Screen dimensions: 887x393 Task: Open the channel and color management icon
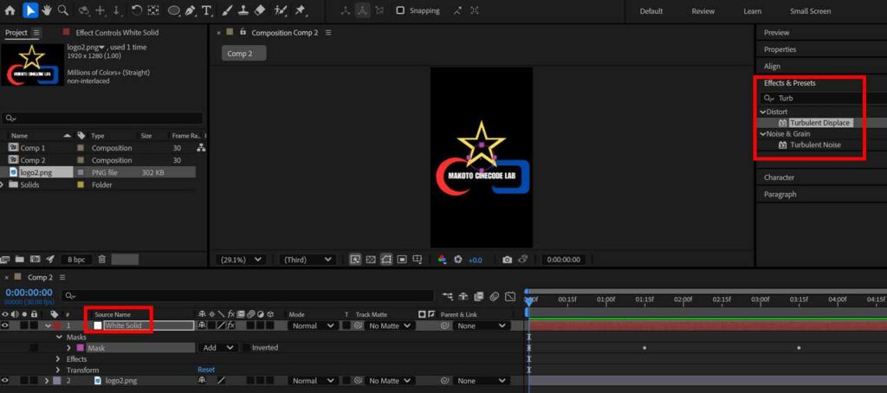442,260
